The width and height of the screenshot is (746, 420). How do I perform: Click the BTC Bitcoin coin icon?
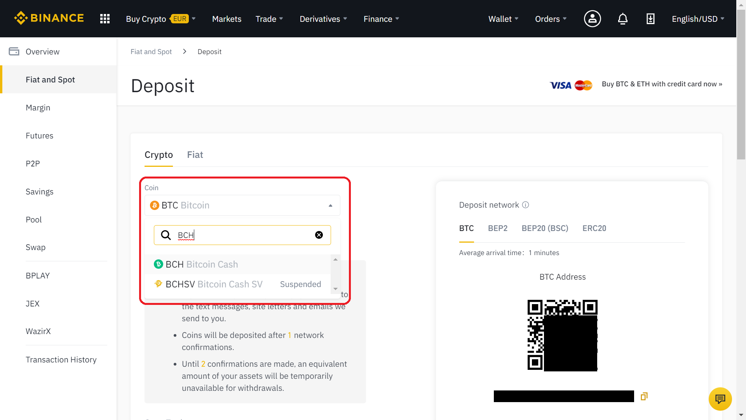pyautogui.click(x=155, y=205)
